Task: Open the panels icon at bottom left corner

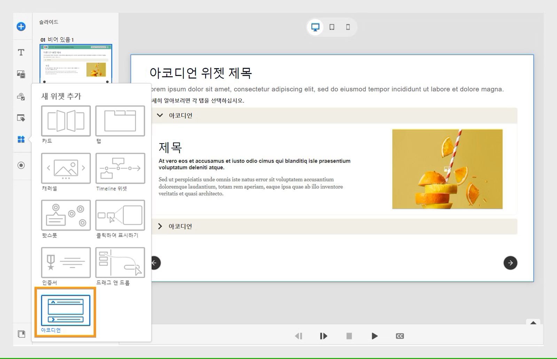Action: 21,334
